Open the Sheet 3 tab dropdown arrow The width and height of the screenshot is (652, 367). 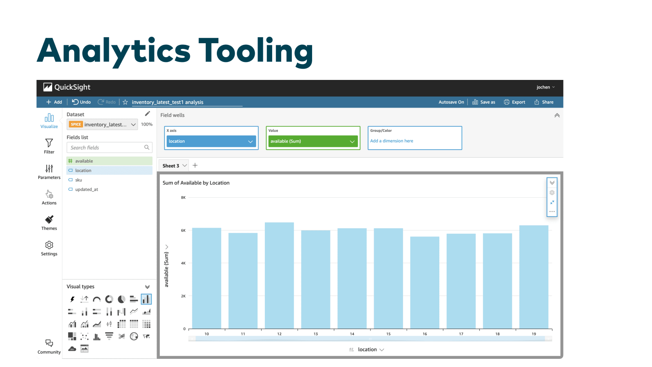click(x=185, y=166)
